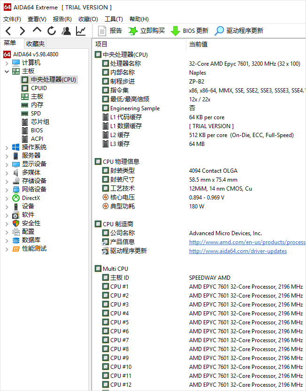Open the user/person toolbar icon
The height and width of the screenshot is (391, 306).
(66, 31)
